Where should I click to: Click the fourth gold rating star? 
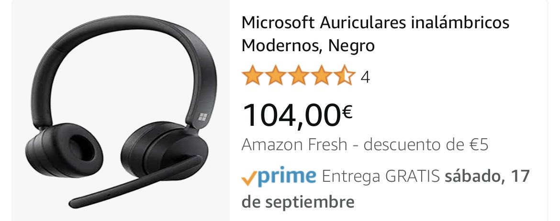pyautogui.click(x=322, y=75)
